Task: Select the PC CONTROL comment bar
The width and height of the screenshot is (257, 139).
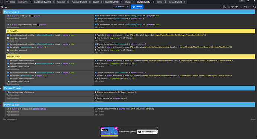Action: [x=131, y=31]
